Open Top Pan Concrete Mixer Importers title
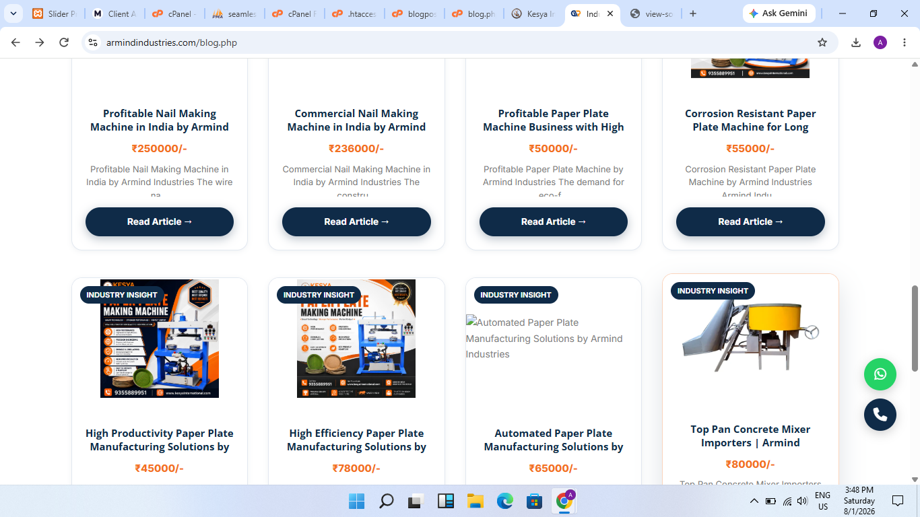The image size is (920, 517). (750, 436)
